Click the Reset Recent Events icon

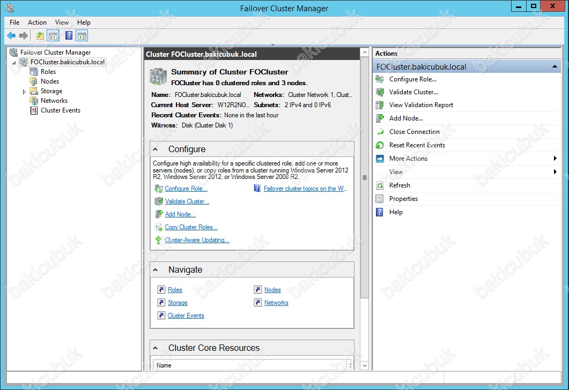click(380, 145)
